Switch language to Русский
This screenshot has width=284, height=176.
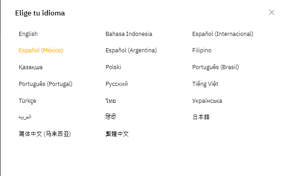point(117,84)
